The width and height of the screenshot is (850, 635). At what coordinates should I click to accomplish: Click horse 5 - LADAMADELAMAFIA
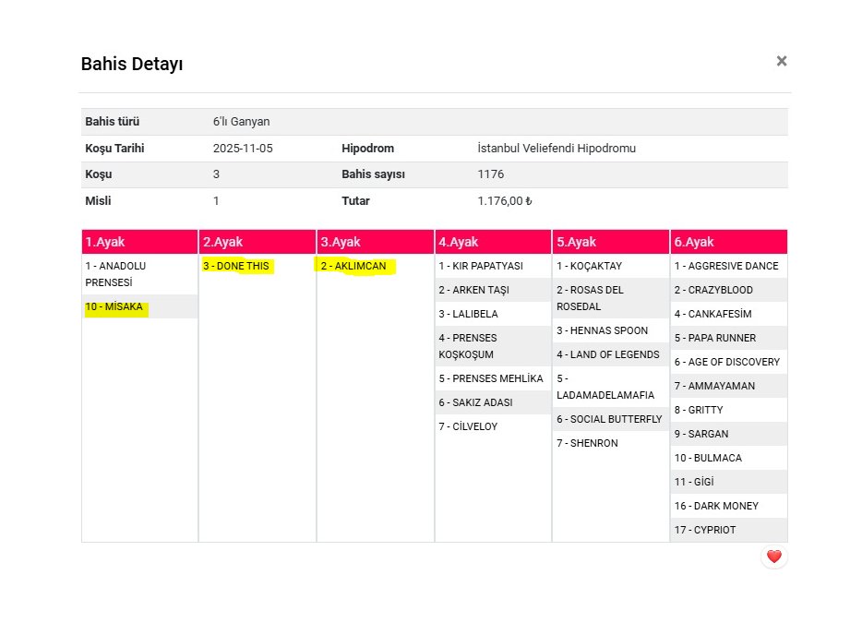coord(611,387)
